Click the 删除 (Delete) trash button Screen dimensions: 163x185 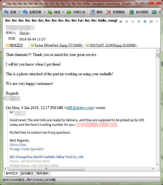[x=96, y=12]
